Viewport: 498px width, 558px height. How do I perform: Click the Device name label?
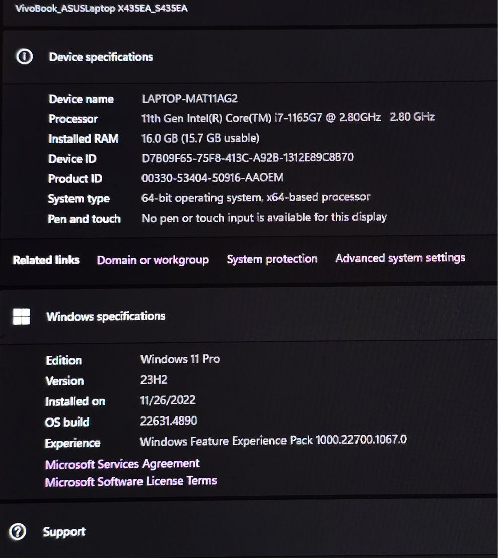(81, 99)
